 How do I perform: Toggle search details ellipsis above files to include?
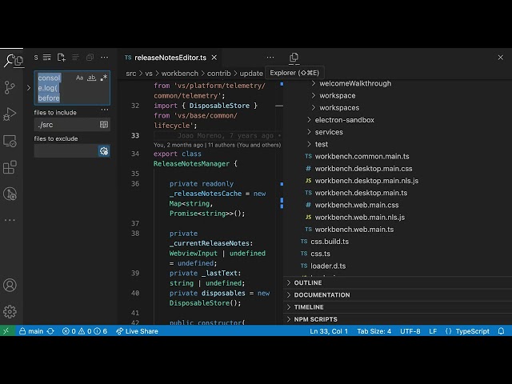(105, 110)
